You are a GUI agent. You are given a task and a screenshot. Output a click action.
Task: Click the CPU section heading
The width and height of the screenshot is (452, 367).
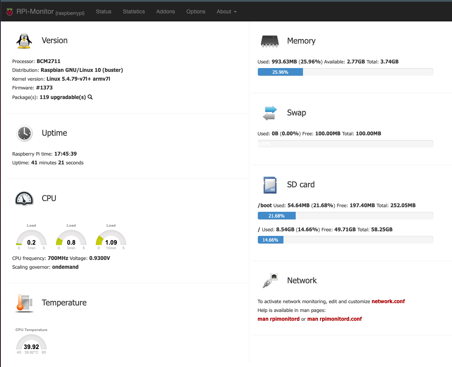pos(49,198)
